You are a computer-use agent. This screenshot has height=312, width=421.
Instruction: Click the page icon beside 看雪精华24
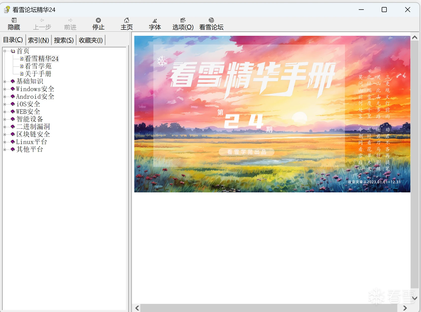[x=22, y=59]
